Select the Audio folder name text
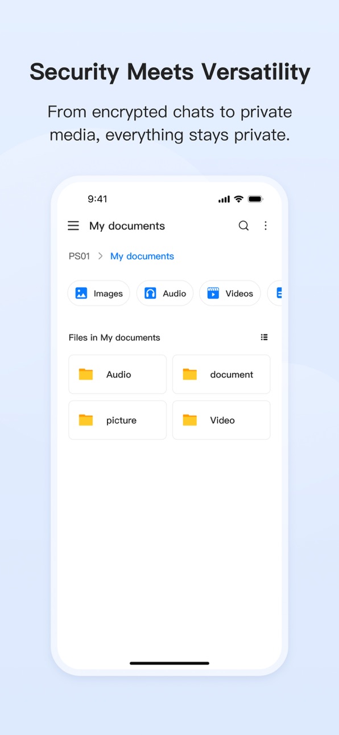 pos(118,374)
